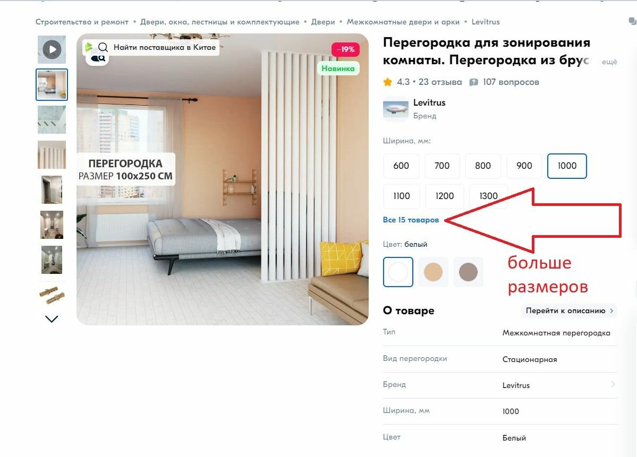The width and height of the screenshot is (637, 457).
Task: Open the 23 отзыва reviews link
Action: coord(440,82)
